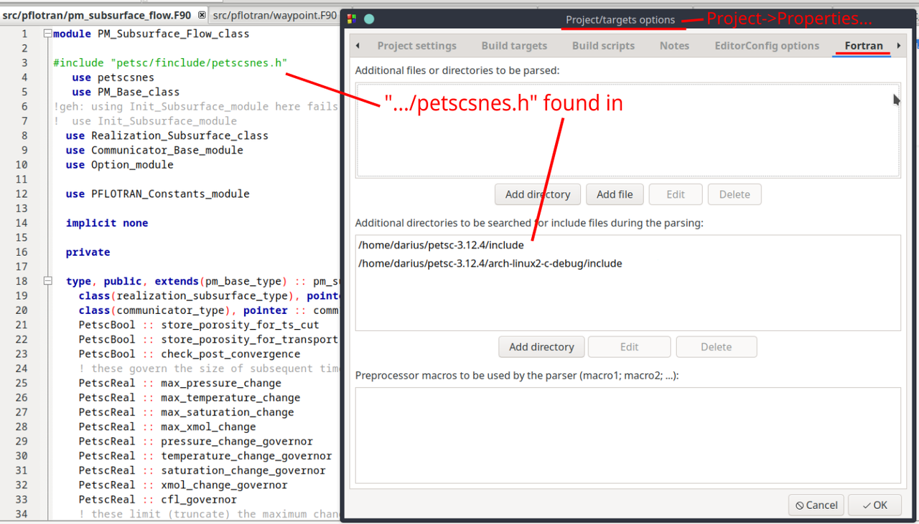Image resolution: width=919 pixels, height=524 pixels.
Task: Click the Project/targets options title bar
Action: tap(620, 20)
